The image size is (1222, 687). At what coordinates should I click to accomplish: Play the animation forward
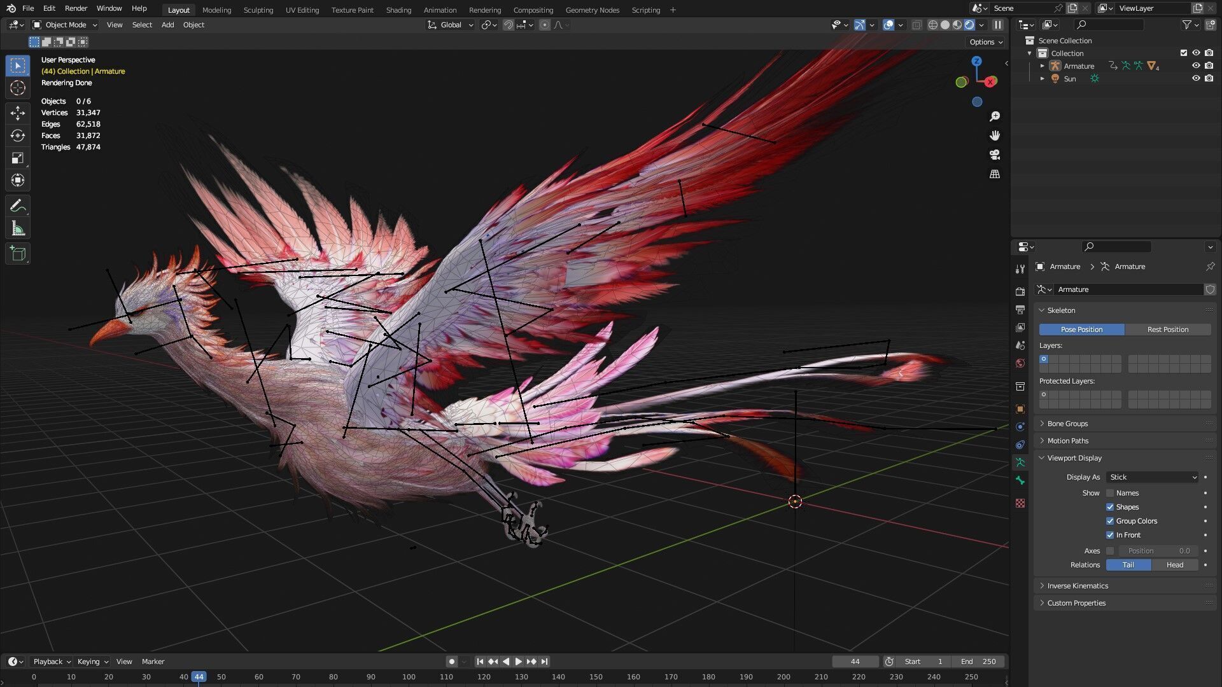coord(519,662)
